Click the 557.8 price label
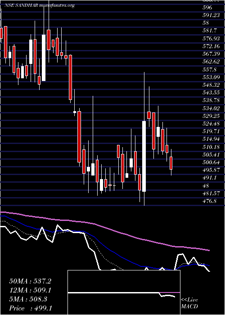This screenshot has width=225, height=315. 210,70
